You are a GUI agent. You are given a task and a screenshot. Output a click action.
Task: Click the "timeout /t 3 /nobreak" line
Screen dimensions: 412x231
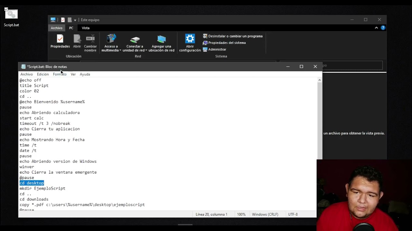[45, 124]
